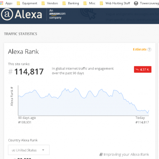
Task: Open the Banking bookmarks folder
Action: pyautogui.click(x=71, y=3)
